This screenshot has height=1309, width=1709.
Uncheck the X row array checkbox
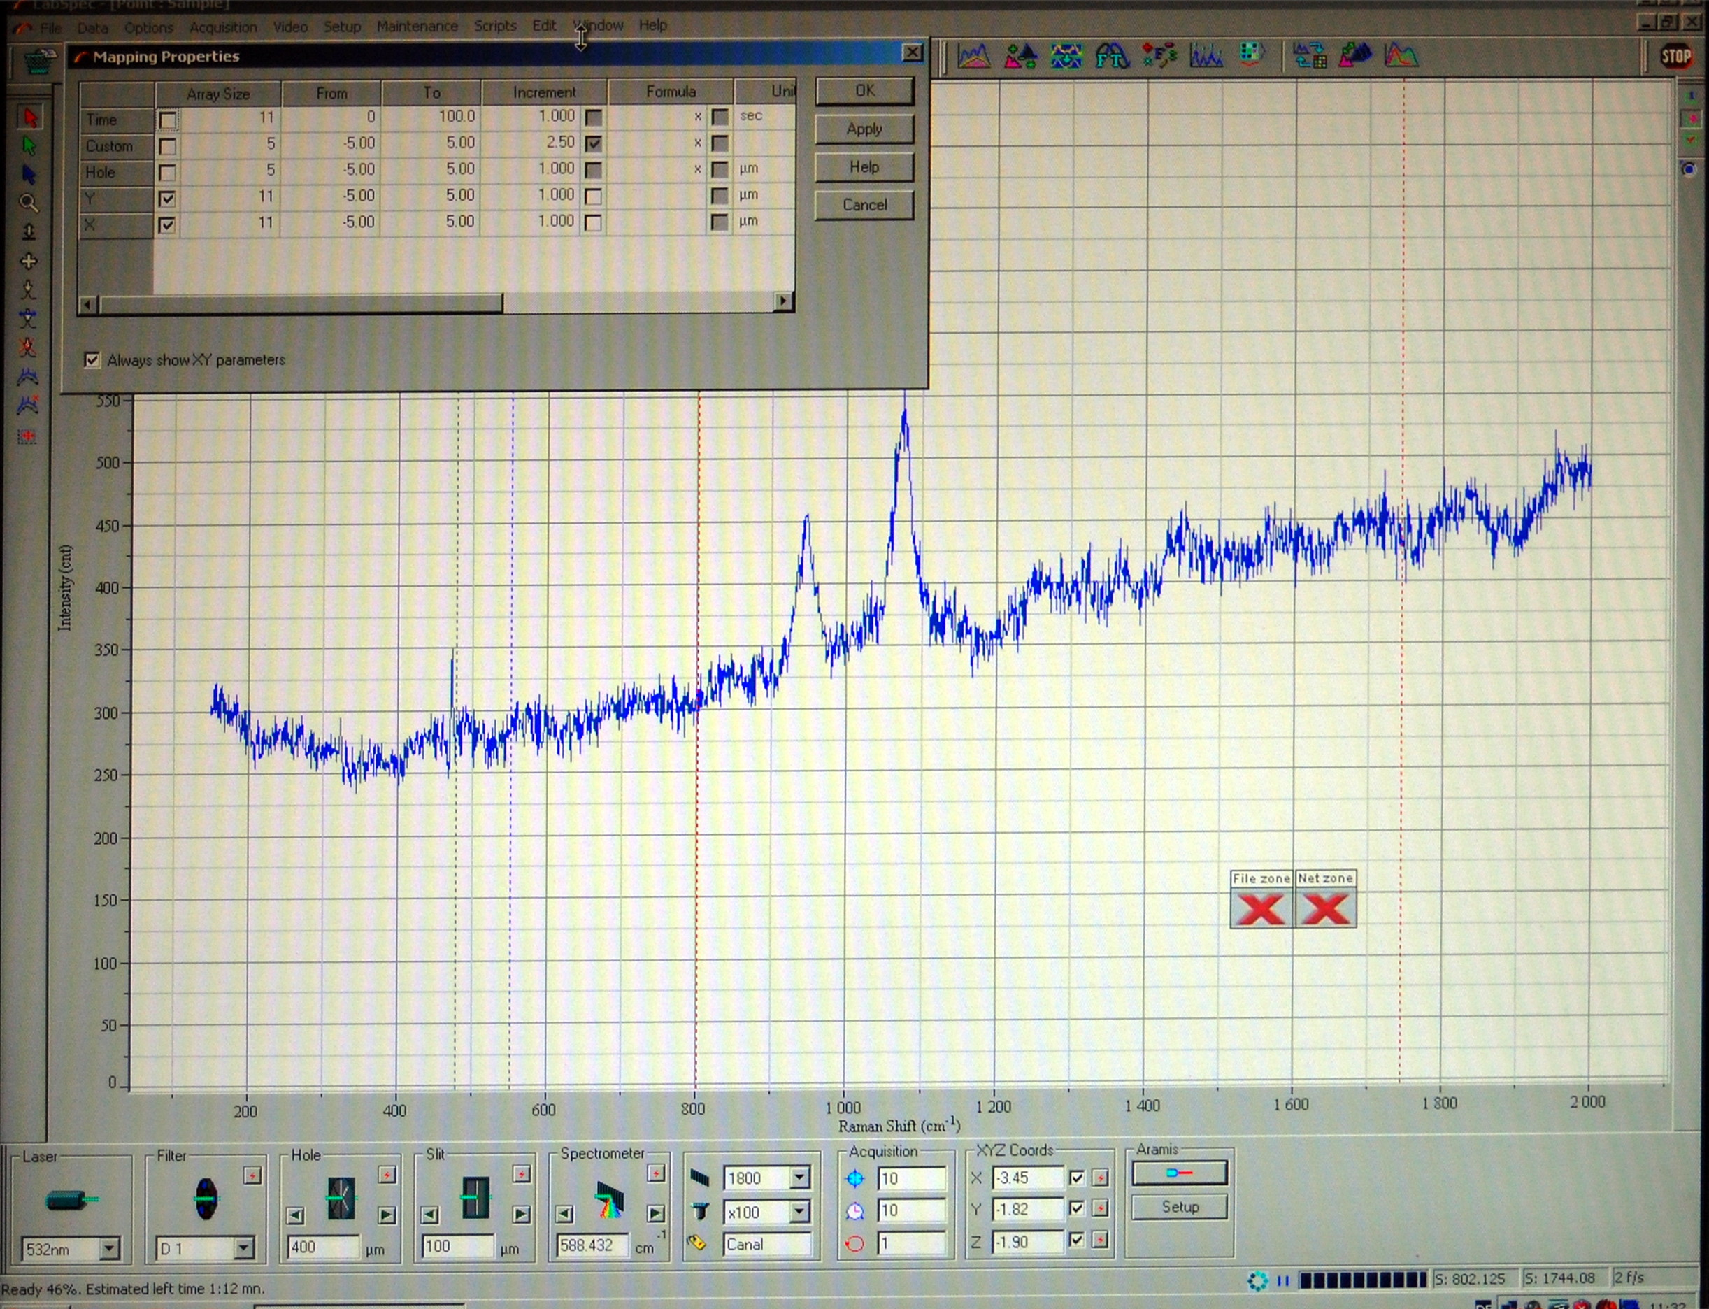(x=168, y=225)
